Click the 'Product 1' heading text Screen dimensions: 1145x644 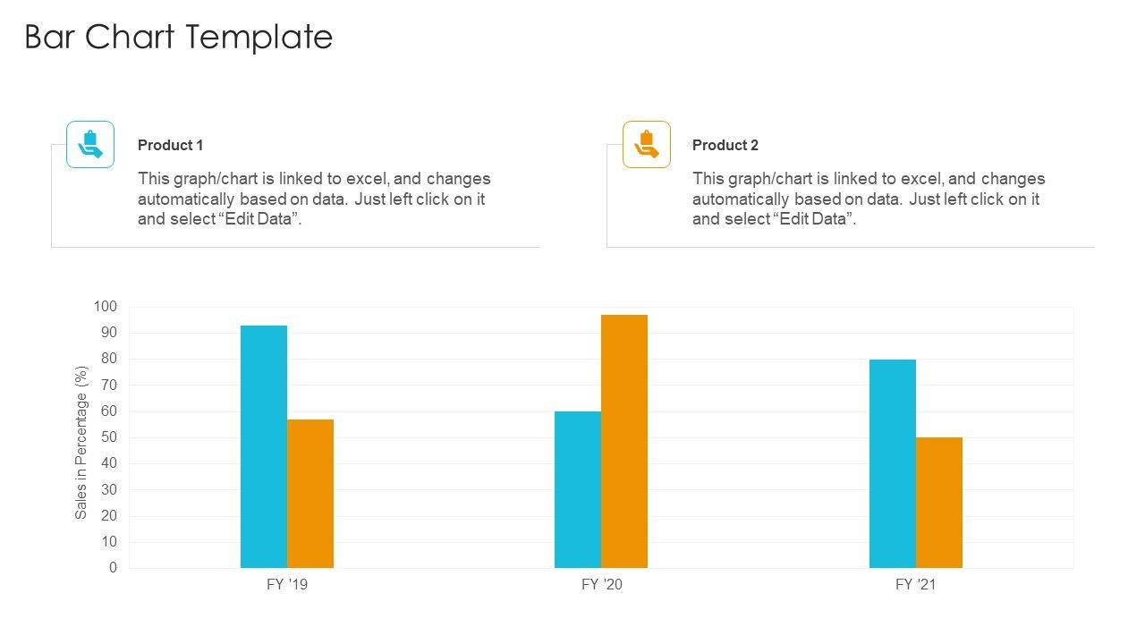point(170,145)
